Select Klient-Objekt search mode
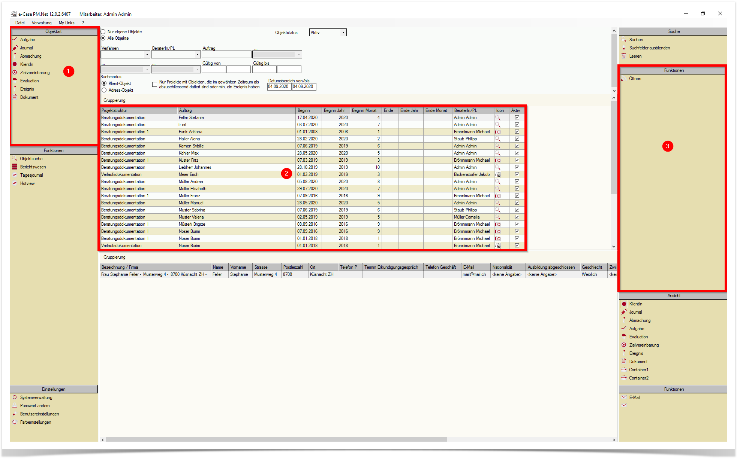Screen dimensions: 740x460 104,83
